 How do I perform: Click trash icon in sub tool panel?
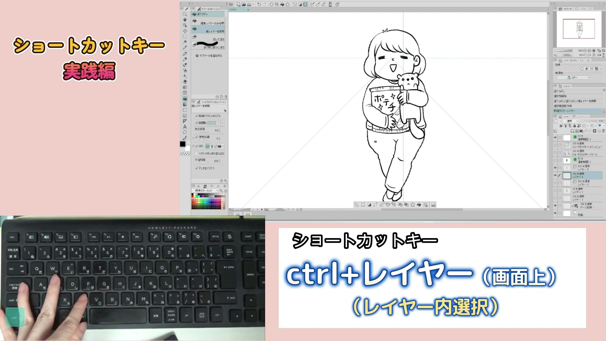pyautogui.click(x=226, y=97)
